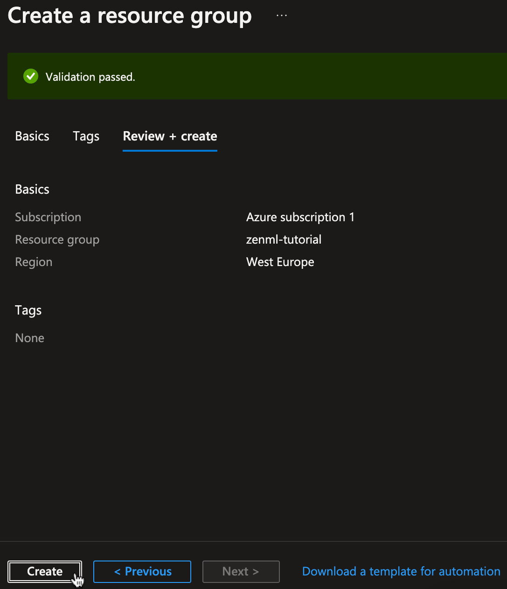Click the Subscription field label
Screen dimensions: 507x589
48,217
